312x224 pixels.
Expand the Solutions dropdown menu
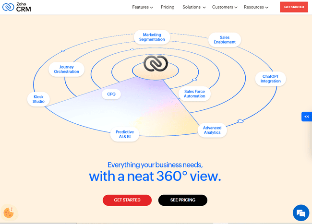[194, 7]
